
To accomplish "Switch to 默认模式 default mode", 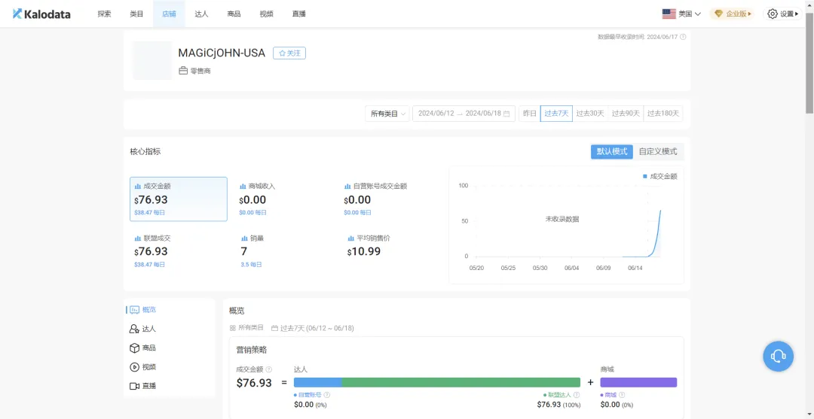I will 611,151.
